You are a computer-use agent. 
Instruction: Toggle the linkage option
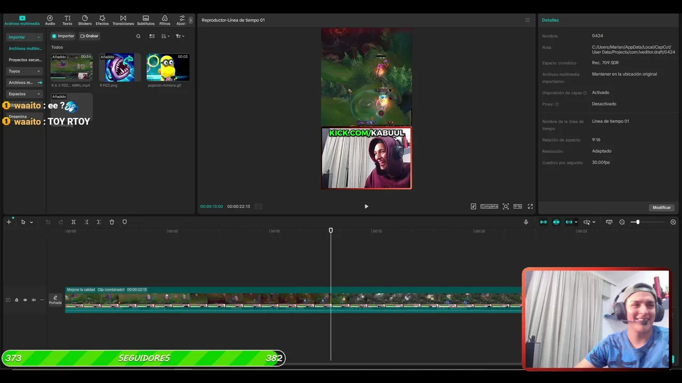tap(569, 222)
